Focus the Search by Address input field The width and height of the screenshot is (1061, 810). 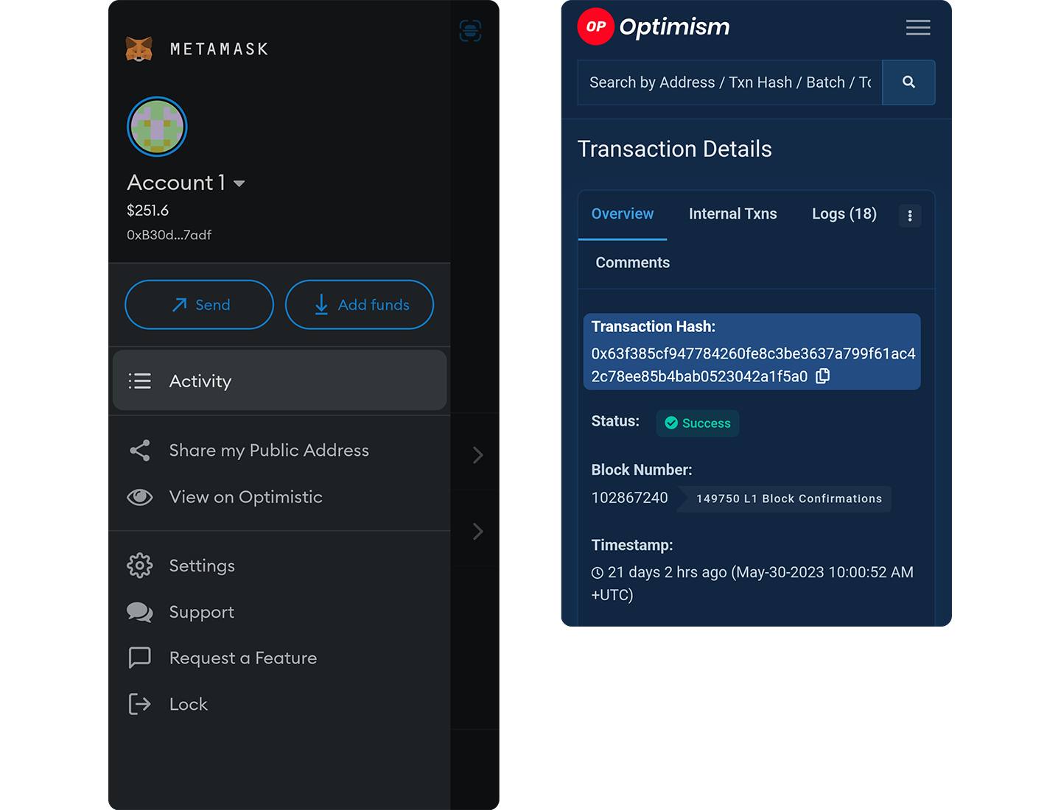(729, 82)
